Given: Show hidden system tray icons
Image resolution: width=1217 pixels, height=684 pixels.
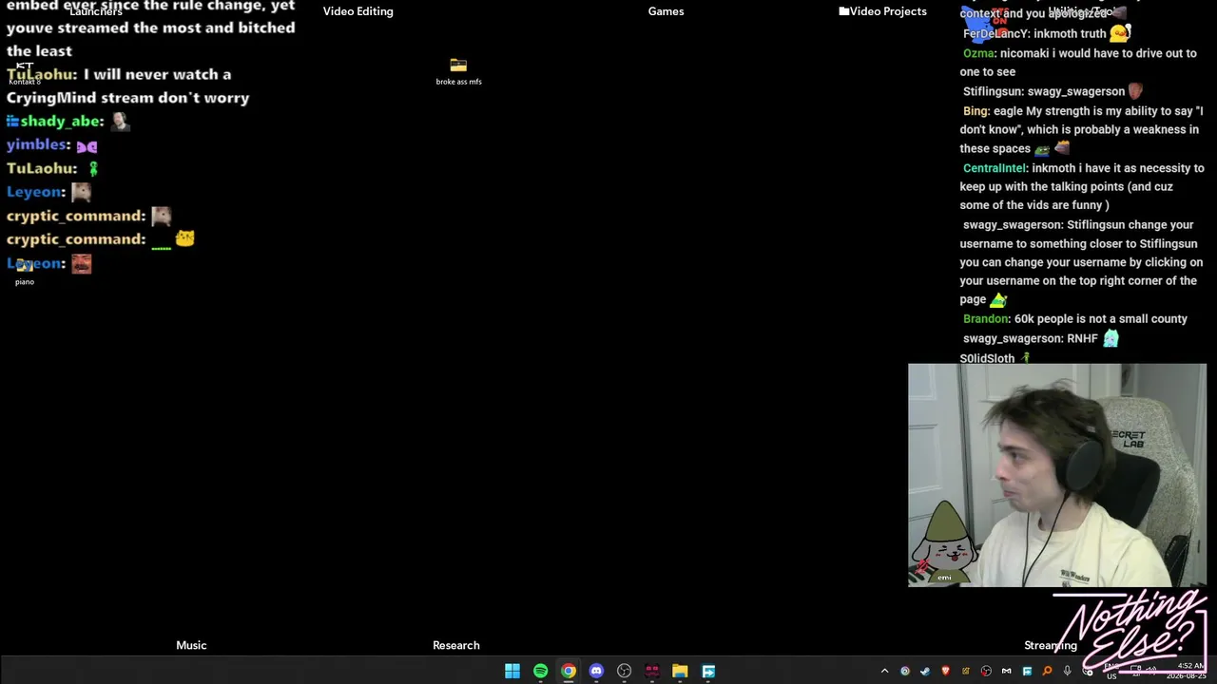Looking at the screenshot, I should [x=884, y=671].
